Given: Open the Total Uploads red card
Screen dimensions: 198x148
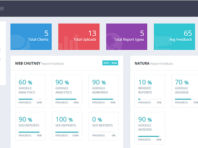Looking at the screenshot, I should coord(79,37).
